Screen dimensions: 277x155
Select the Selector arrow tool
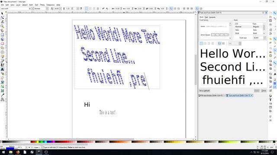click(x=2, y=13)
